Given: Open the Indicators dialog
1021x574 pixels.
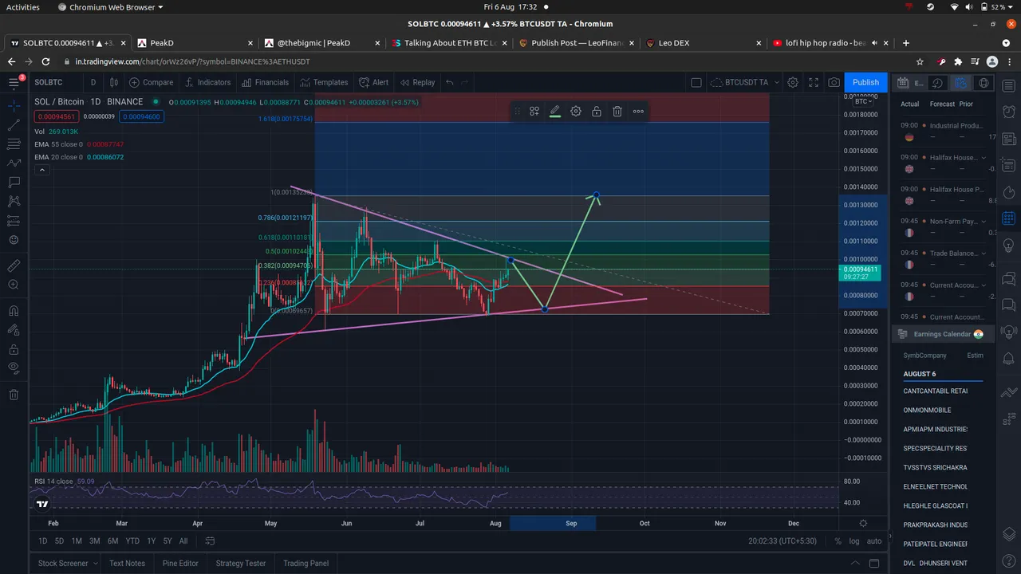Looking at the screenshot, I should [x=207, y=82].
